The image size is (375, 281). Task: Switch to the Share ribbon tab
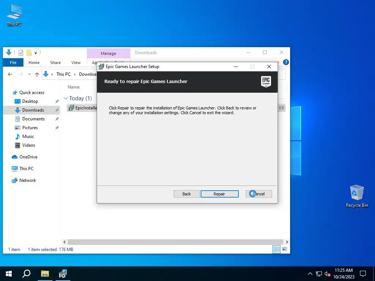55,63
